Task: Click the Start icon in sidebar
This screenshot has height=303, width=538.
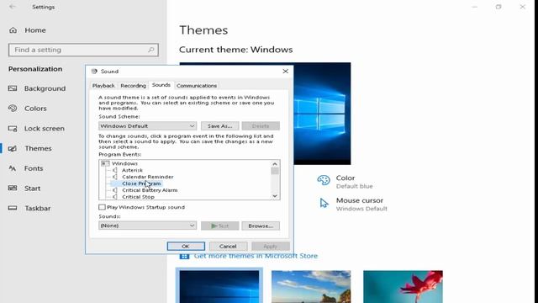Action: coord(13,189)
